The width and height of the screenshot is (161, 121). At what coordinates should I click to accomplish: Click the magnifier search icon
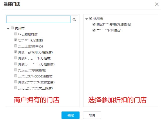(x=74, y=19)
